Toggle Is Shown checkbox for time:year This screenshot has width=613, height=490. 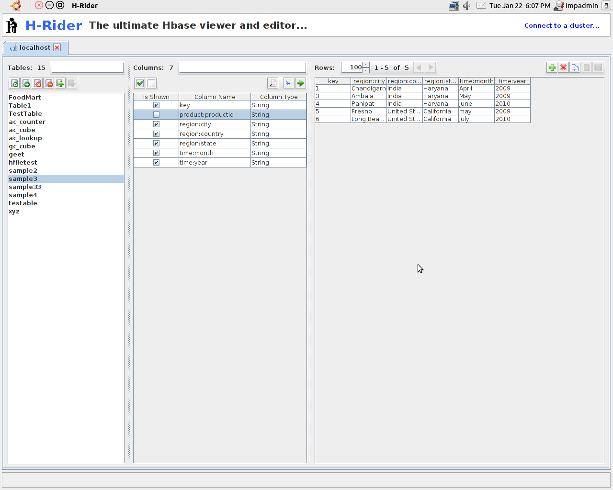click(x=156, y=163)
